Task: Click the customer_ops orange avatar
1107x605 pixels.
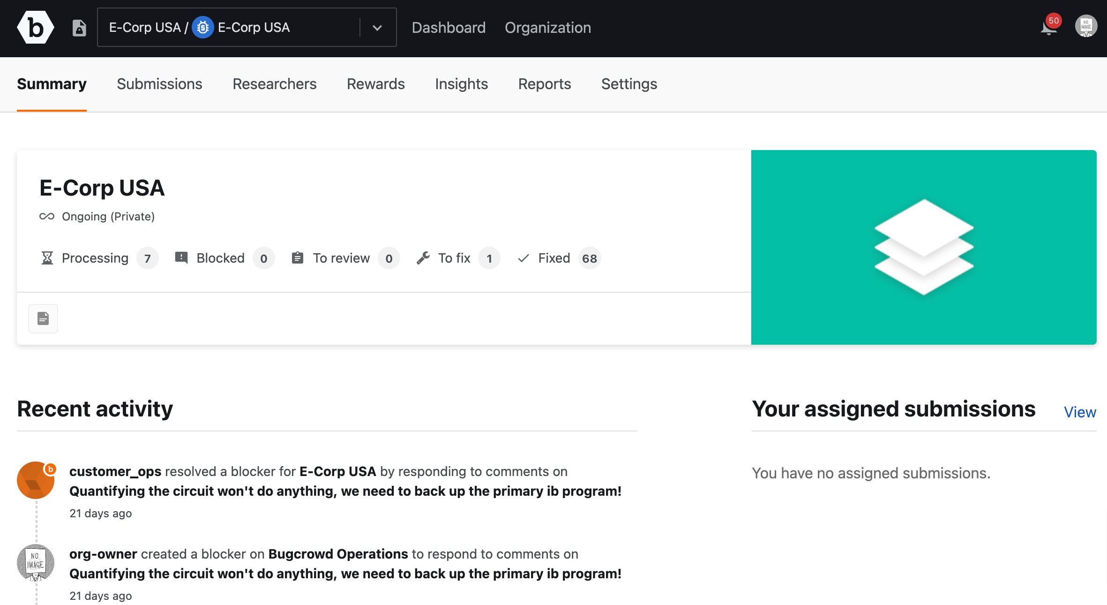Action: (36, 480)
